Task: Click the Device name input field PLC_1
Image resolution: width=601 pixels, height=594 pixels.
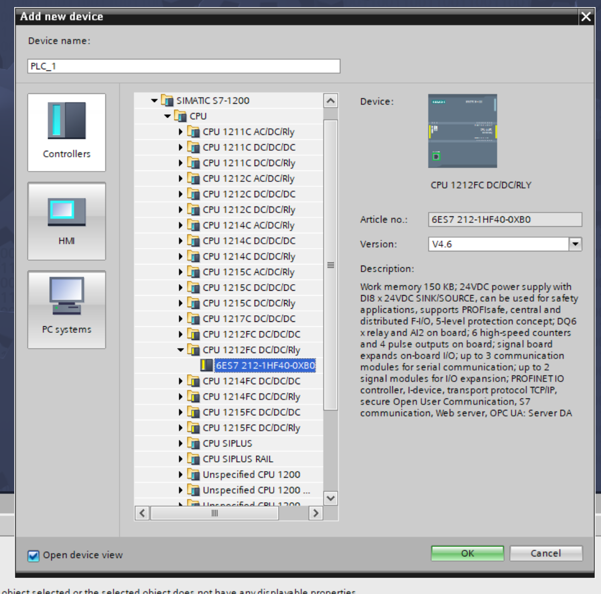Action: click(x=184, y=66)
